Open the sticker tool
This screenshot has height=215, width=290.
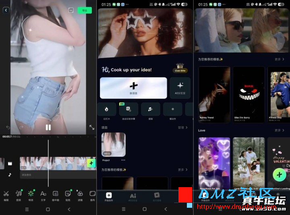click(x=68, y=195)
